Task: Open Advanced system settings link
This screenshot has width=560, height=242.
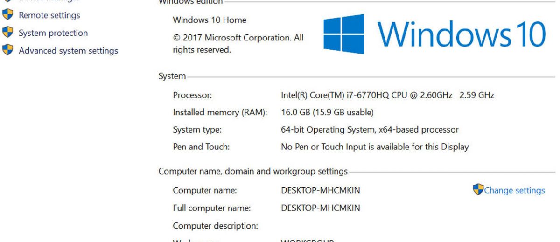Action: point(68,51)
